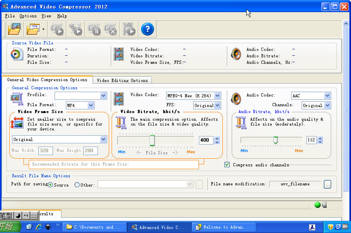The width and height of the screenshot is (351, 233).
Task: Switch to the Video Editing Options tab
Action: [x=122, y=80]
